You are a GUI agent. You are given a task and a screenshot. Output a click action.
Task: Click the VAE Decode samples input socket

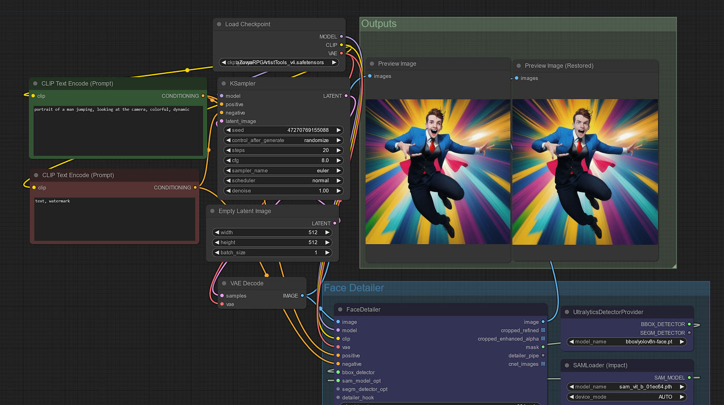pyautogui.click(x=222, y=296)
